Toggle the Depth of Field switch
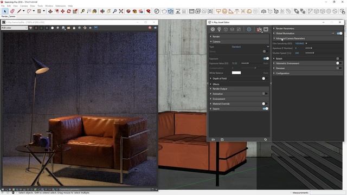The height and width of the screenshot is (195, 347). click(265, 79)
